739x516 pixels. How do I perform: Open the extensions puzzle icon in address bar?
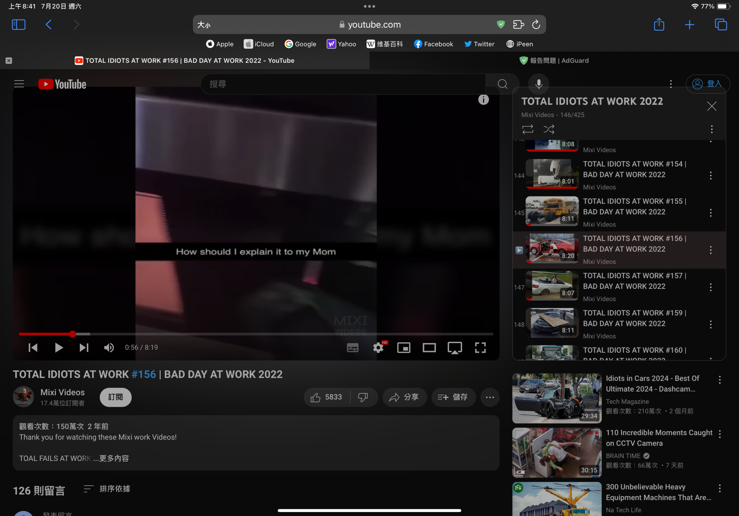click(x=518, y=25)
